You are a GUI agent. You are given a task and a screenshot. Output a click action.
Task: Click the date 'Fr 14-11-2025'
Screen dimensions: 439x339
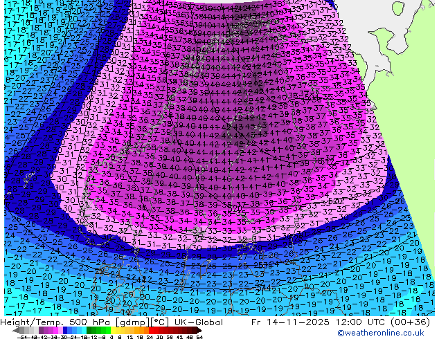coord(290,322)
